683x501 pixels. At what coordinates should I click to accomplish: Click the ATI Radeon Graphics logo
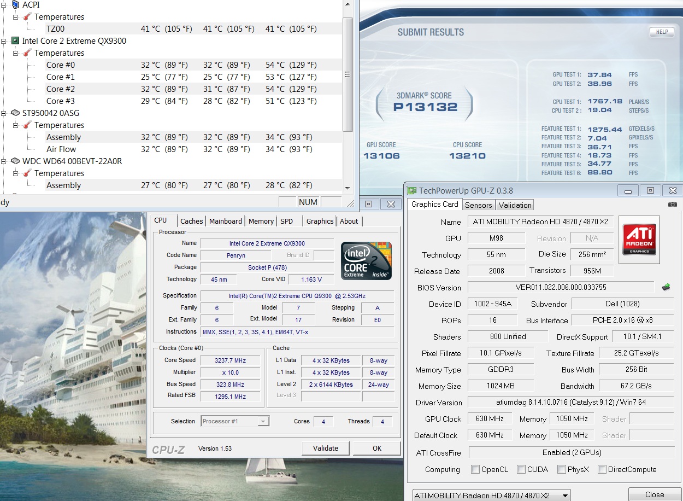click(x=639, y=238)
